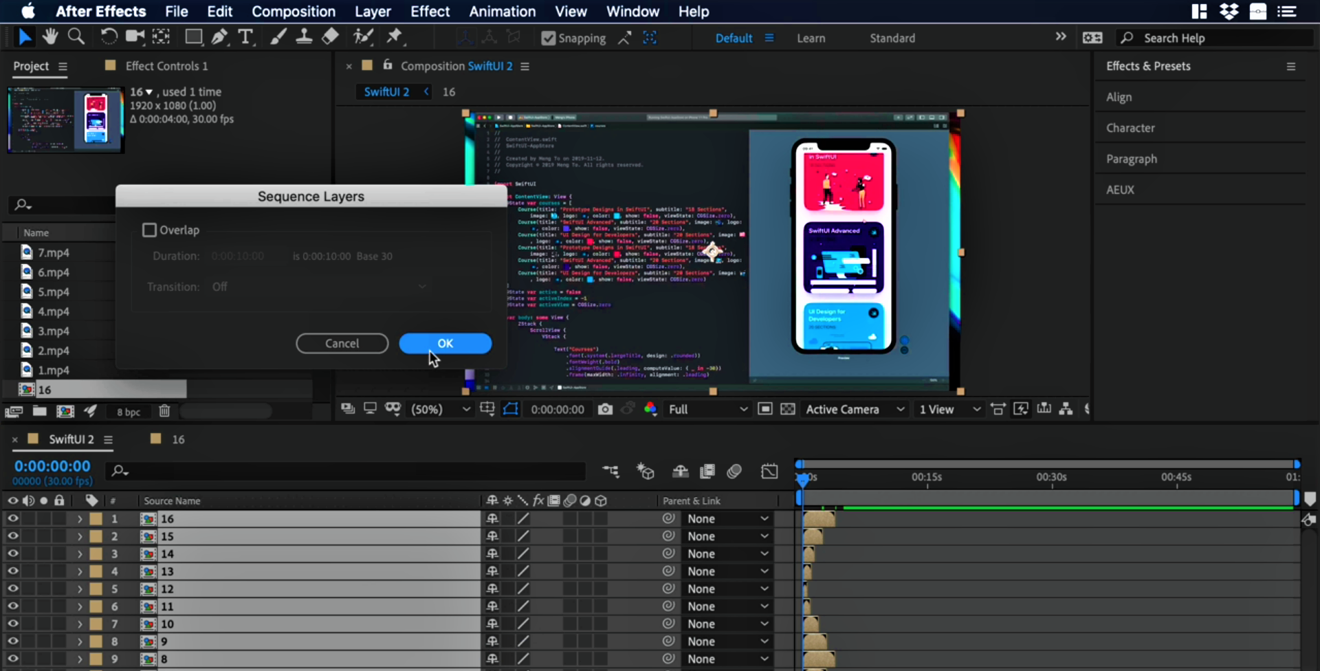The height and width of the screenshot is (671, 1320).
Task: Click label color swatch of layer 14
Action: click(96, 554)
